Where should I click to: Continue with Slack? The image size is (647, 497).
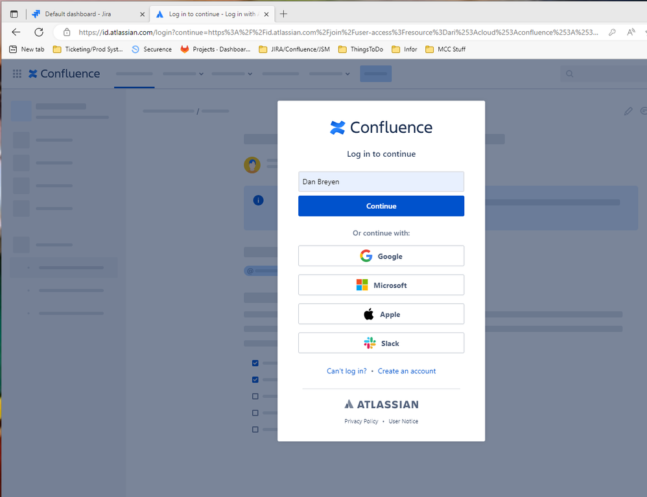(381, 343)
